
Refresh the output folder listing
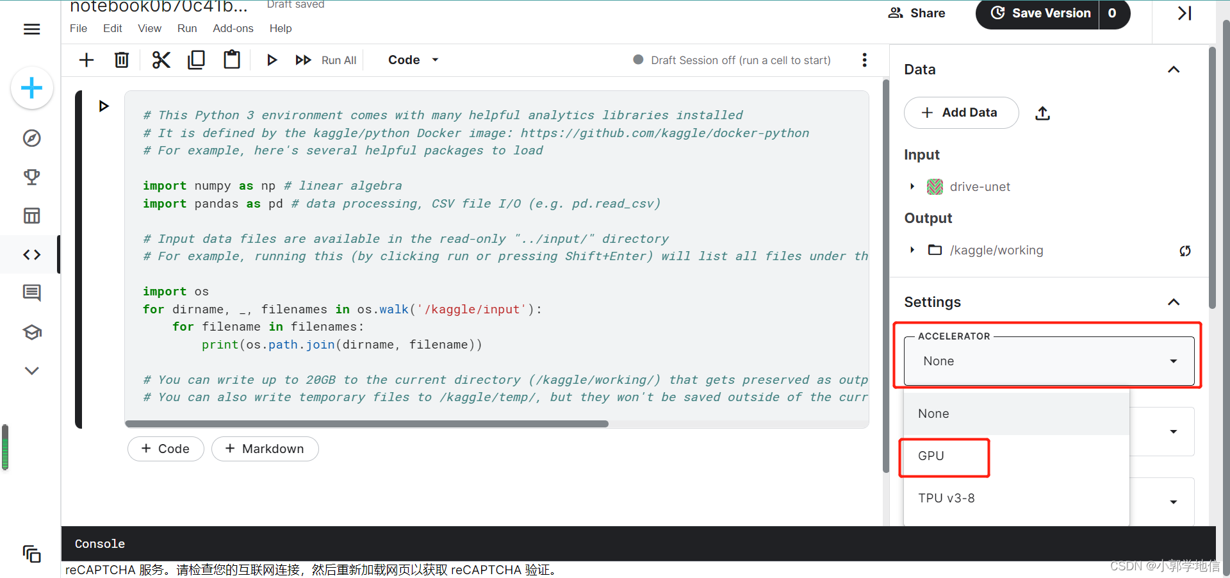pyautogui.click(x=1185, y=251)
